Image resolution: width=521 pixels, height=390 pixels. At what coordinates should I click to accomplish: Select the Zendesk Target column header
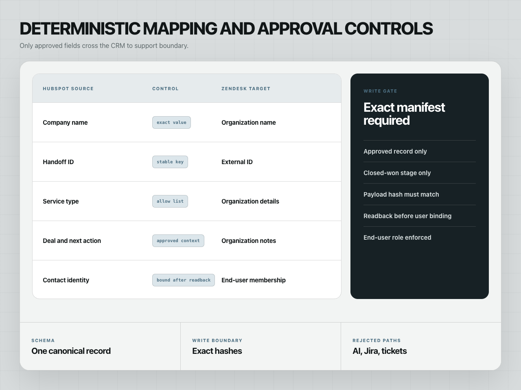[x=246, y=89]
